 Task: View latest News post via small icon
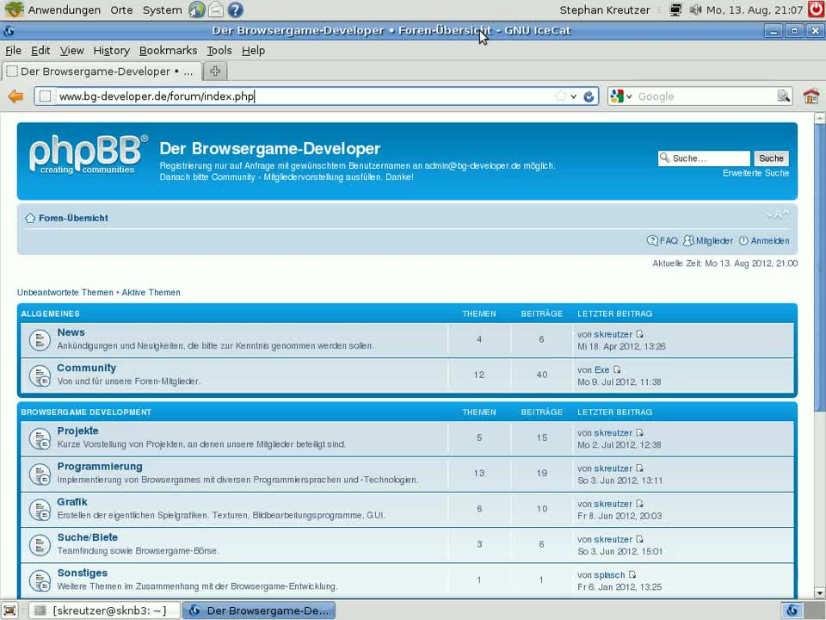pos(639,334)
